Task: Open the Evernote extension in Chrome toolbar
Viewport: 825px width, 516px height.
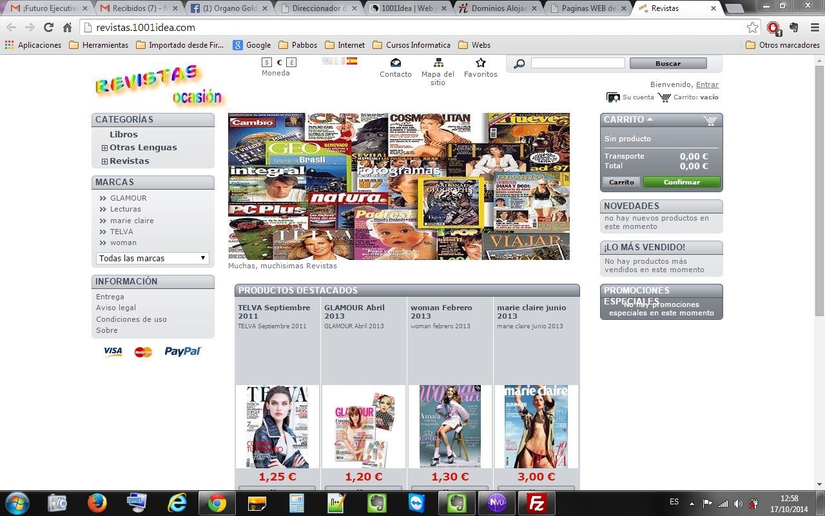Action: [794, 28]
